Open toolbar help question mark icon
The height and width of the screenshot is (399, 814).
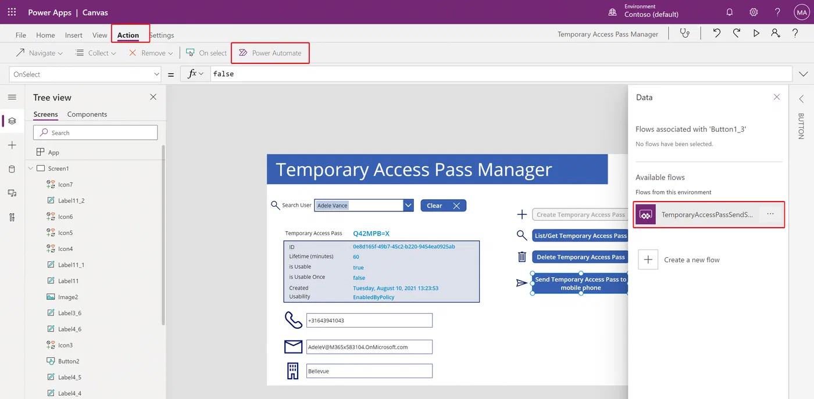click(795, 34)
